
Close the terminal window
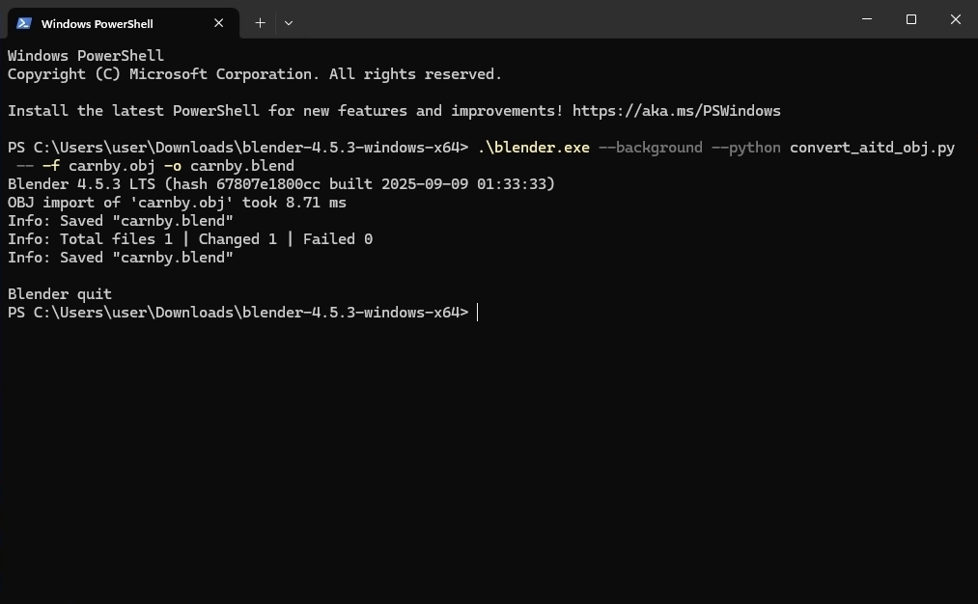955,19
